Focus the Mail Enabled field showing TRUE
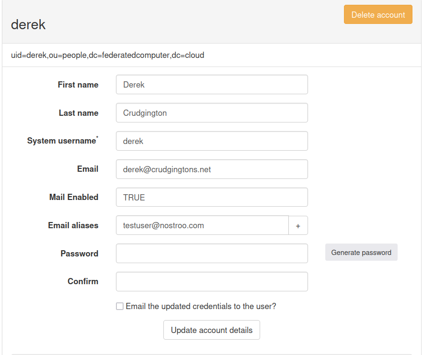Image resolution: width=423 pixels, height=355 pixels. click(212, 198)
